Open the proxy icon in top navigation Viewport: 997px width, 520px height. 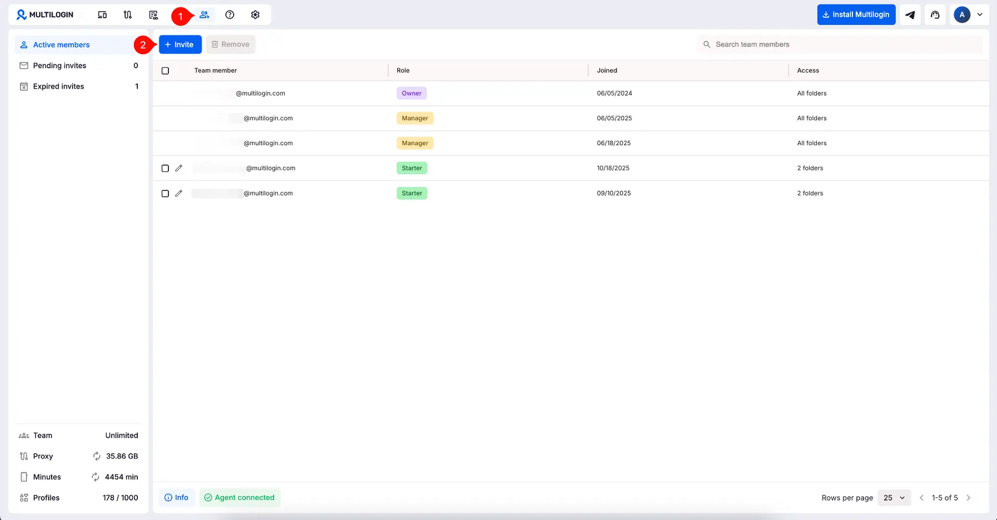128,15
